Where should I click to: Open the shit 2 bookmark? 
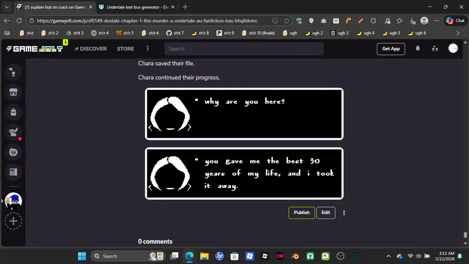click(50, 33)
